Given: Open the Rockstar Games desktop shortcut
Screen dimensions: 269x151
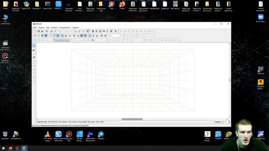Looking at the screenshot, I should point(261,84).
